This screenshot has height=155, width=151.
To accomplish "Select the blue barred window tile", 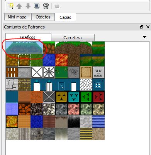I will click(98, 85).
